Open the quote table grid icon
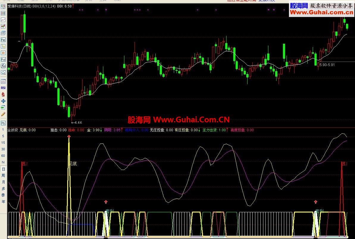Viewport: 355px width, 239px height. click(x=3, y=13)
